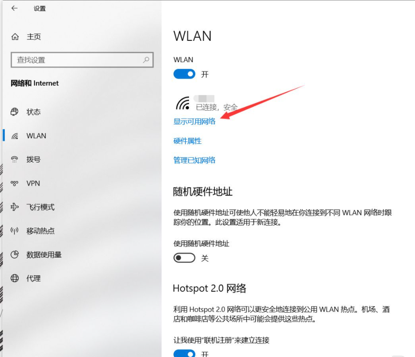Click the 移动热点 hotspot icon
This screenshot has width=415, height=357.
point(15,231)
